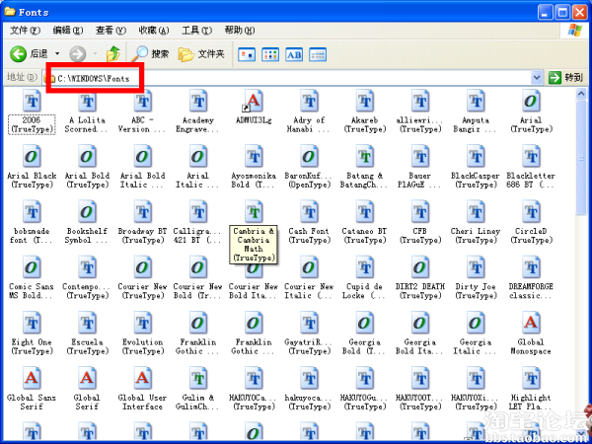
Task: Select the Broadway BT font
Action: tap(142, 223)
